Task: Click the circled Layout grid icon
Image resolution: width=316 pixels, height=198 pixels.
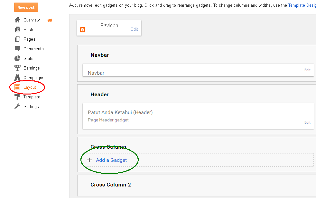Action: point(17,87)
